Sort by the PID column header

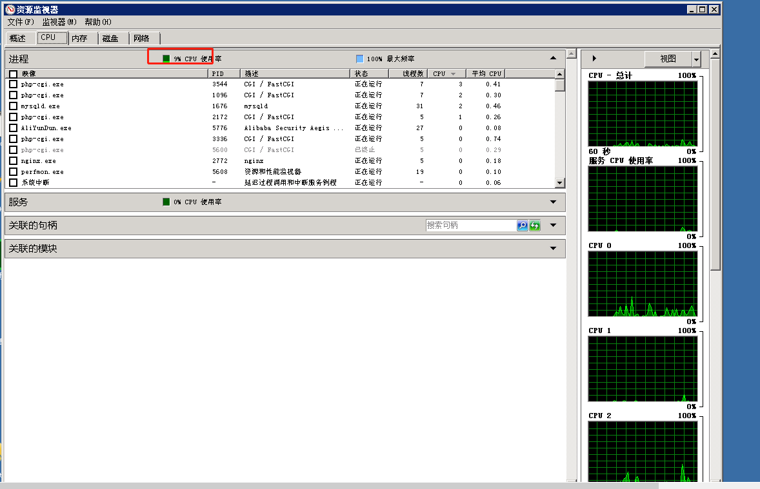point(225,73)
